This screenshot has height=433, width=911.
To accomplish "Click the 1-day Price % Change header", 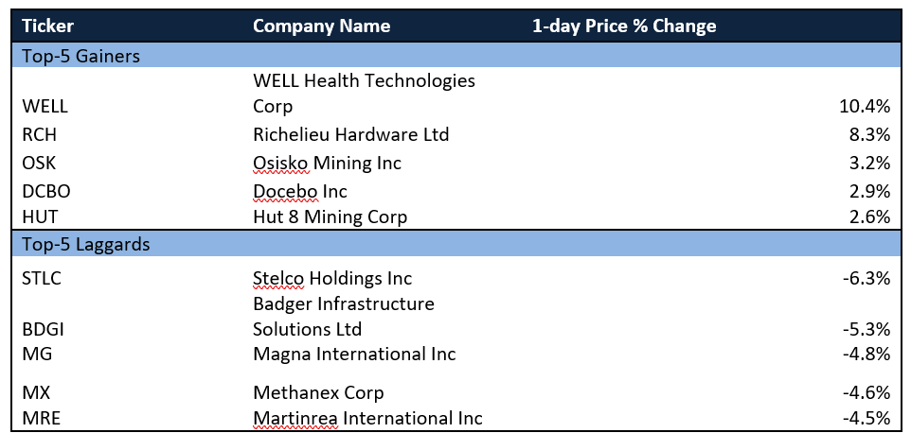I will coord(624,26).
